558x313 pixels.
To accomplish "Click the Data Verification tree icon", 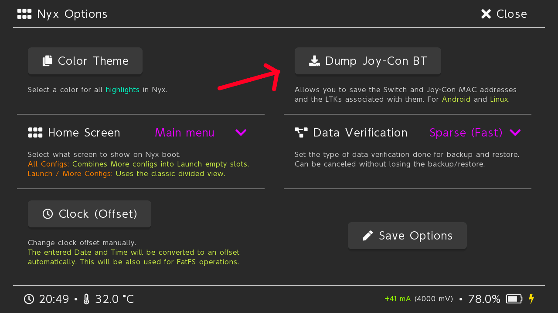I will pyautogui.click(x=301, y=133).
